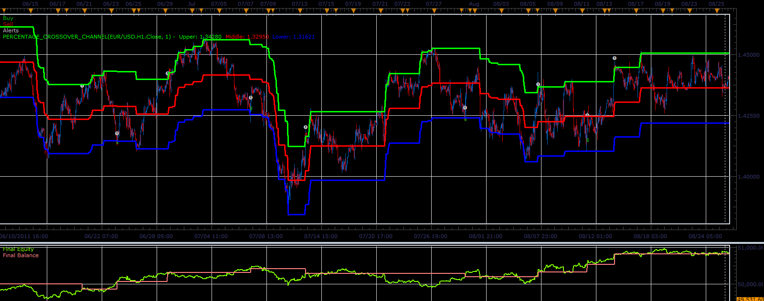Click the 07/05 date label on top axis
Image resolution: width=764 pixels, height=301 pixels.
(x=219, y=4)
